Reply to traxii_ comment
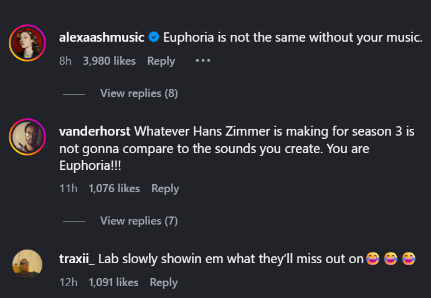The image size is (431, 298). [x=164, y=282]
